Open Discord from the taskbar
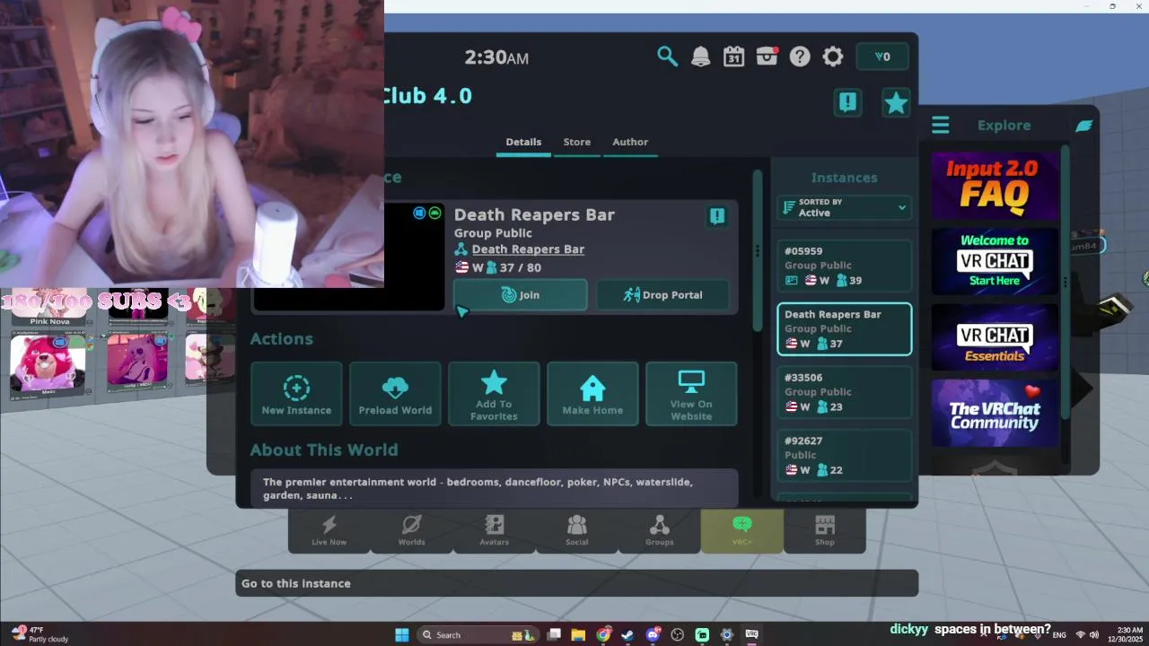1149x646 pixels. [653, 635]
